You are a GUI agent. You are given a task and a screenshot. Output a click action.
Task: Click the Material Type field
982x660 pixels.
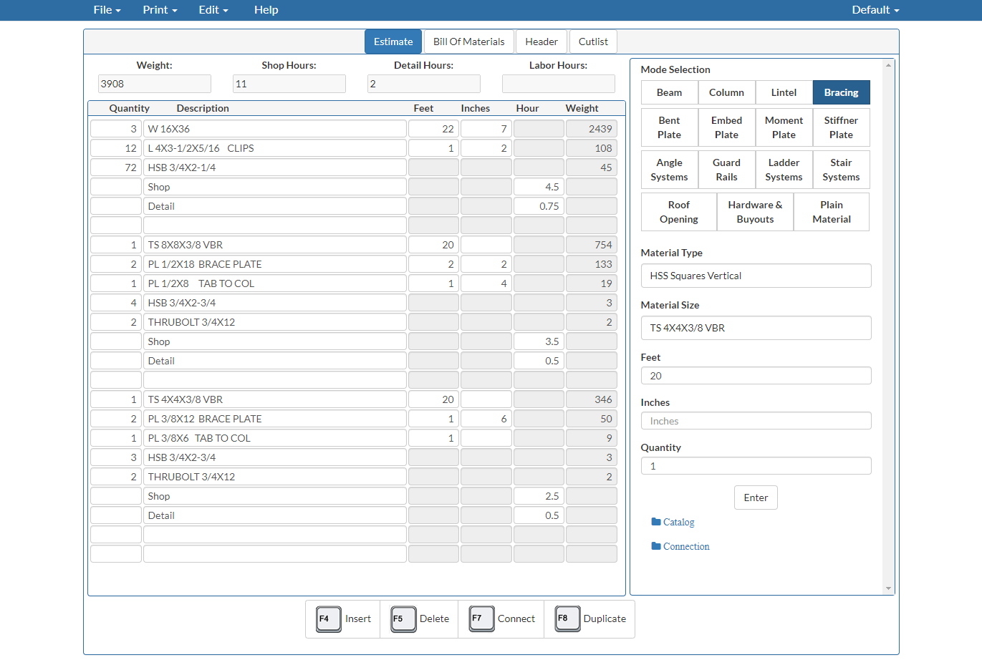(756, 276)
